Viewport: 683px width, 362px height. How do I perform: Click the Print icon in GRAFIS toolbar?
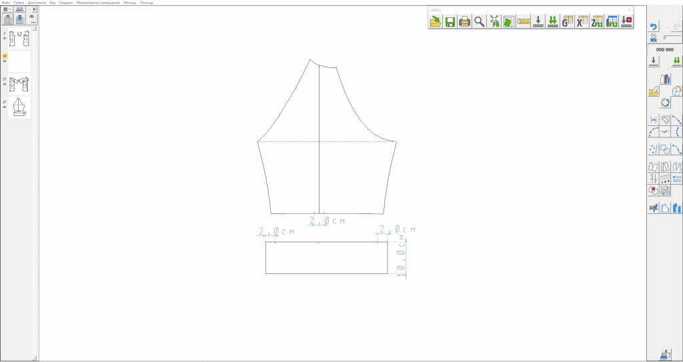[464, 22]
